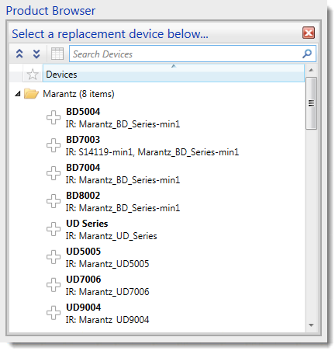Select device name BD5004
The image size is (335, 351).
click(x=83, y=112)
